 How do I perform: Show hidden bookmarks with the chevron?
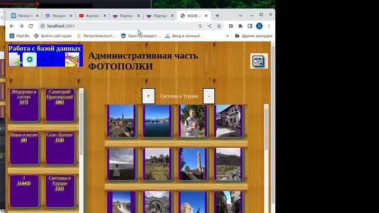[227, 35]
